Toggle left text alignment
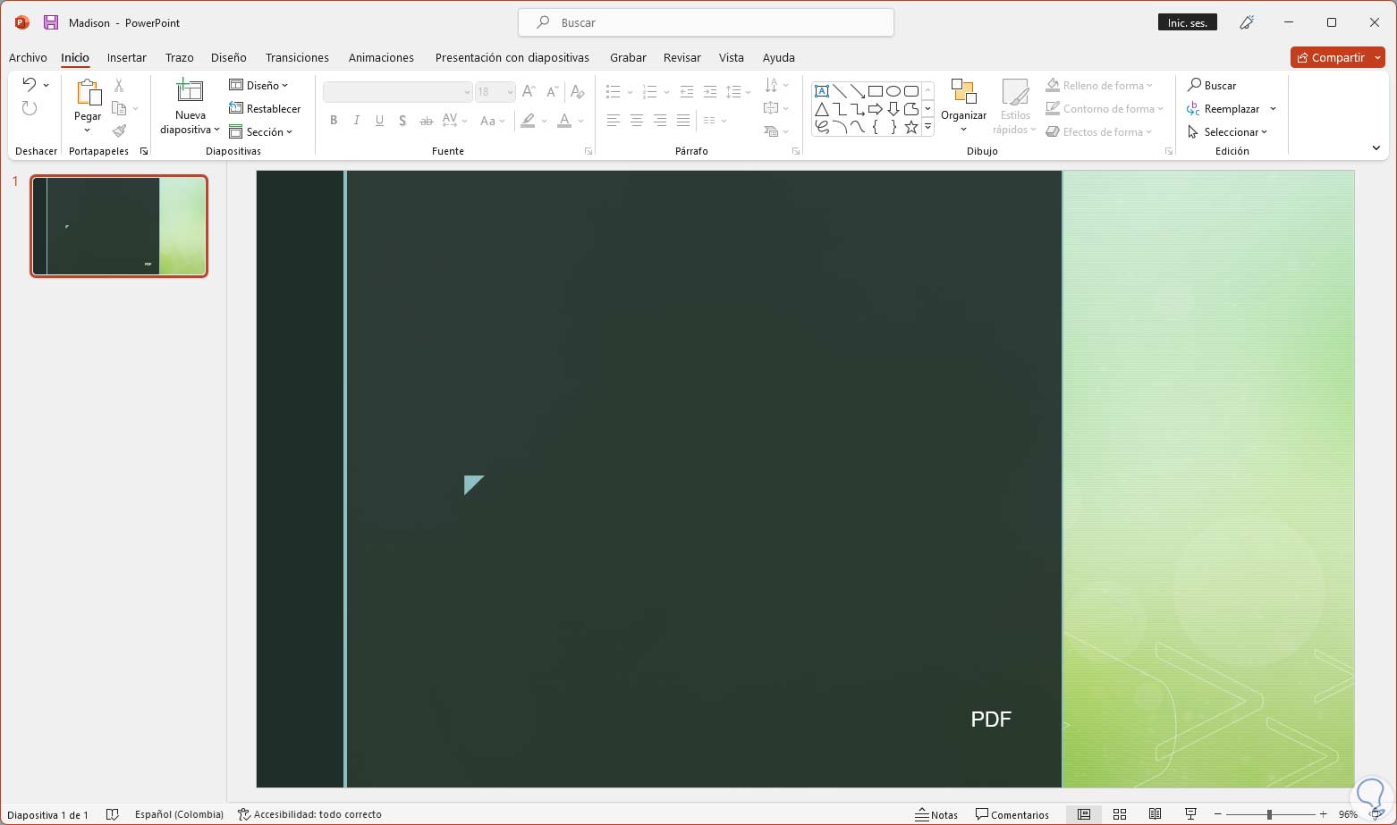Screen dimensions: 1397x825 click(614, 121)
